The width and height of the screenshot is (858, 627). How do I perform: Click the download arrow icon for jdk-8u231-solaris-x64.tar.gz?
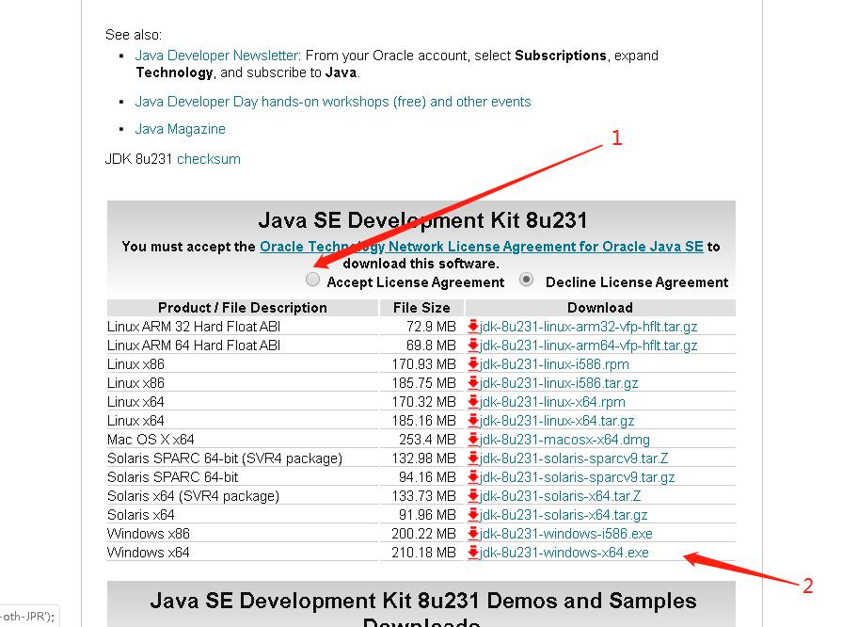coord(473,515)
